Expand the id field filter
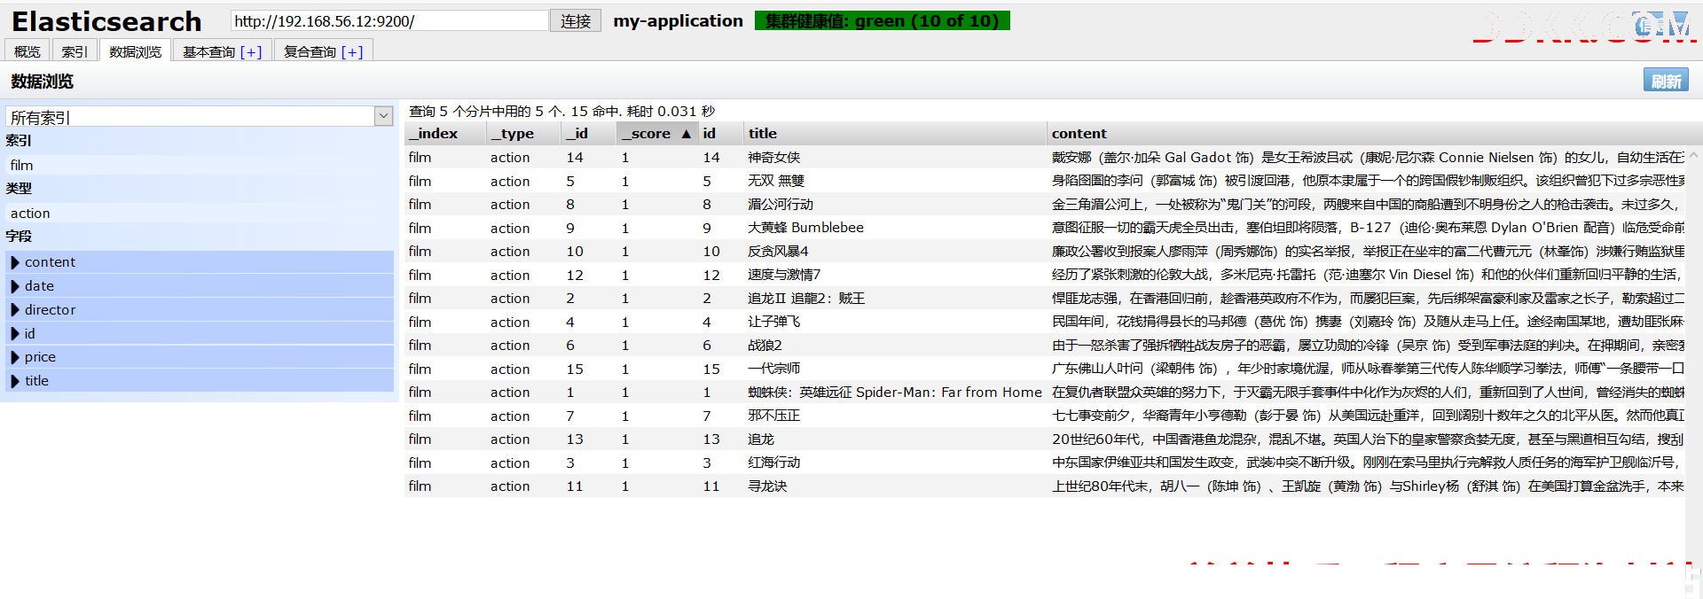This screenshot has height=599, width=1703. [200, 334]
